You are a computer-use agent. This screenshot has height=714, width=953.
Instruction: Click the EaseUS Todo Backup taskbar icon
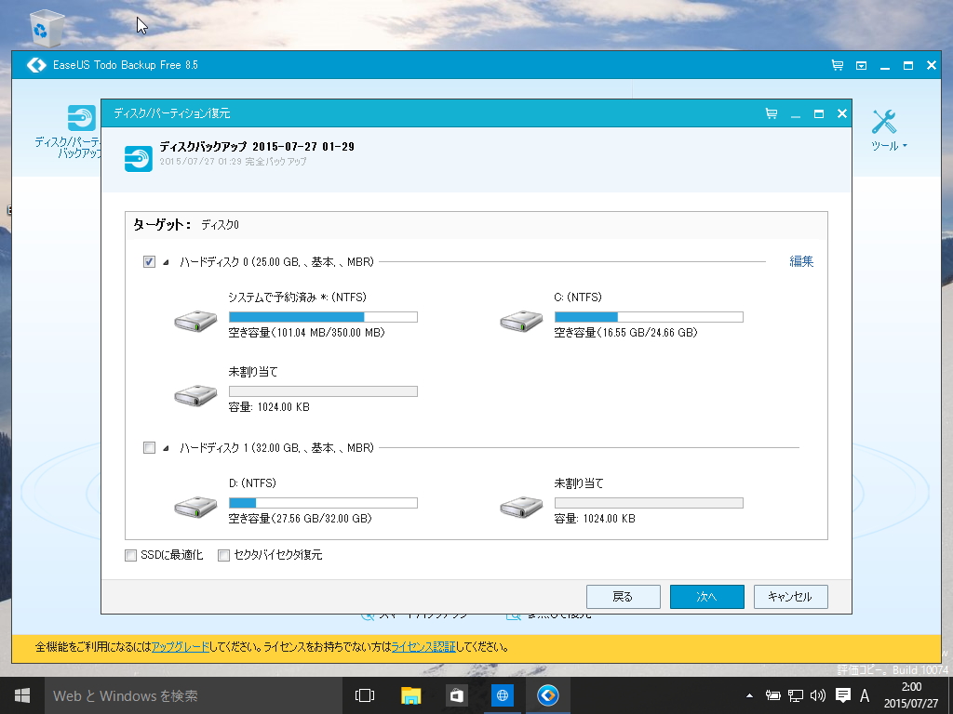tap(547, 695)
